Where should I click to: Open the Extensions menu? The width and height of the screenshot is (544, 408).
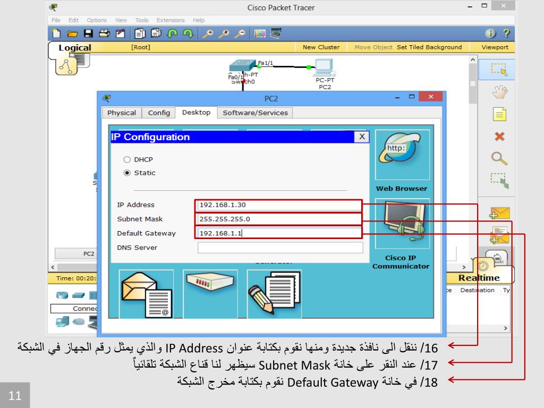coord(171,20)
